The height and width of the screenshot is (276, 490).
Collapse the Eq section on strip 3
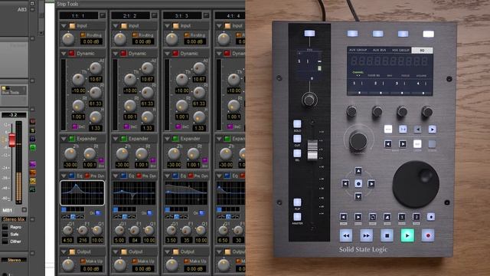(168, 176)
